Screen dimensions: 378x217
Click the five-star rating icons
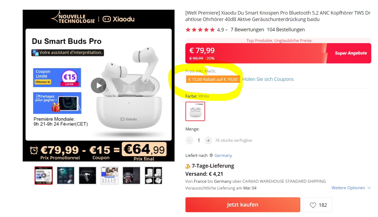(x=200, y=30)
